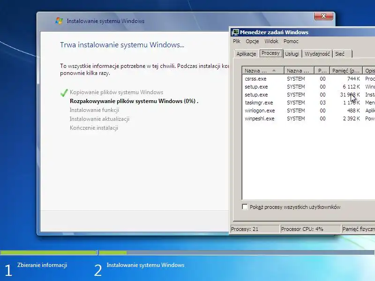Open the Widok menu

tap(271, 41)
